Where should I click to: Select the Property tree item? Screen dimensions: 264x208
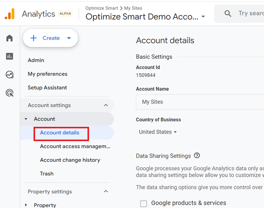pos(45,205)
